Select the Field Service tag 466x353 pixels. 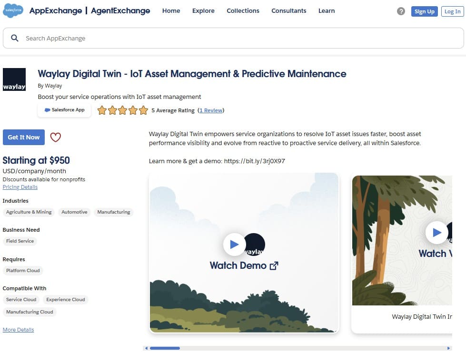20,241
